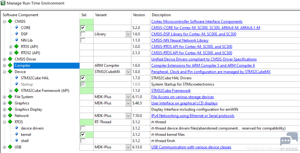The width and height of the screenshot is (300, 153).
Task: Open the CMSIS-DSP Library description link
Action: (194, 34)
